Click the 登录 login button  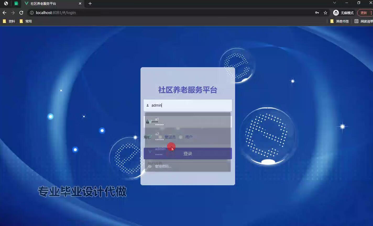click(x=188, y=154)
